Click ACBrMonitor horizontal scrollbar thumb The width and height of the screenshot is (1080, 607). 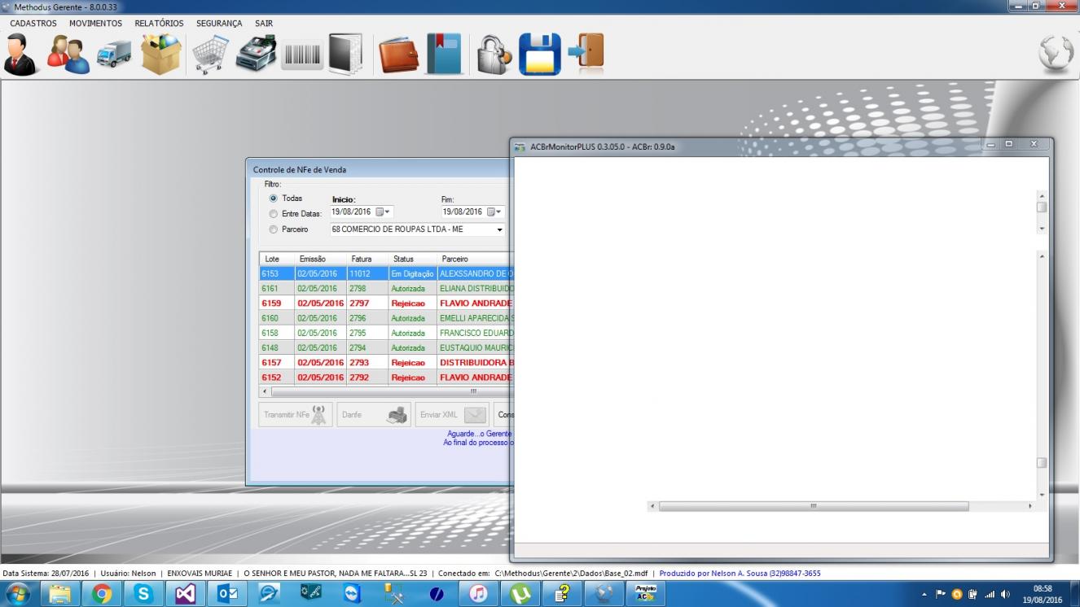814,506
